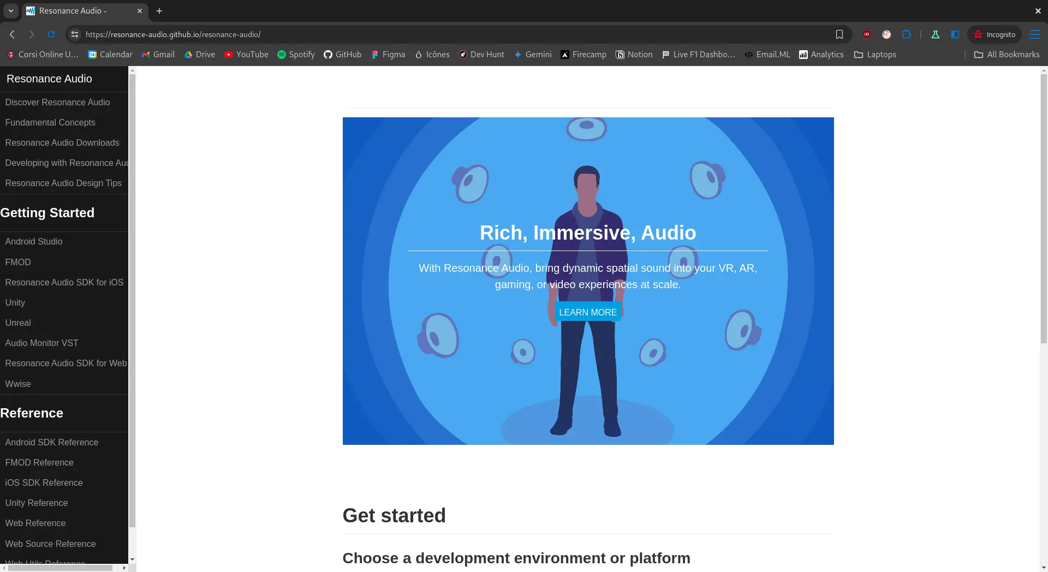Open the Gmail bookmark

point(158,55)
